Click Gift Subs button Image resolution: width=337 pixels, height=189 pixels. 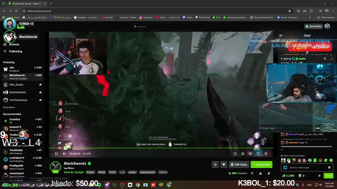239,165
